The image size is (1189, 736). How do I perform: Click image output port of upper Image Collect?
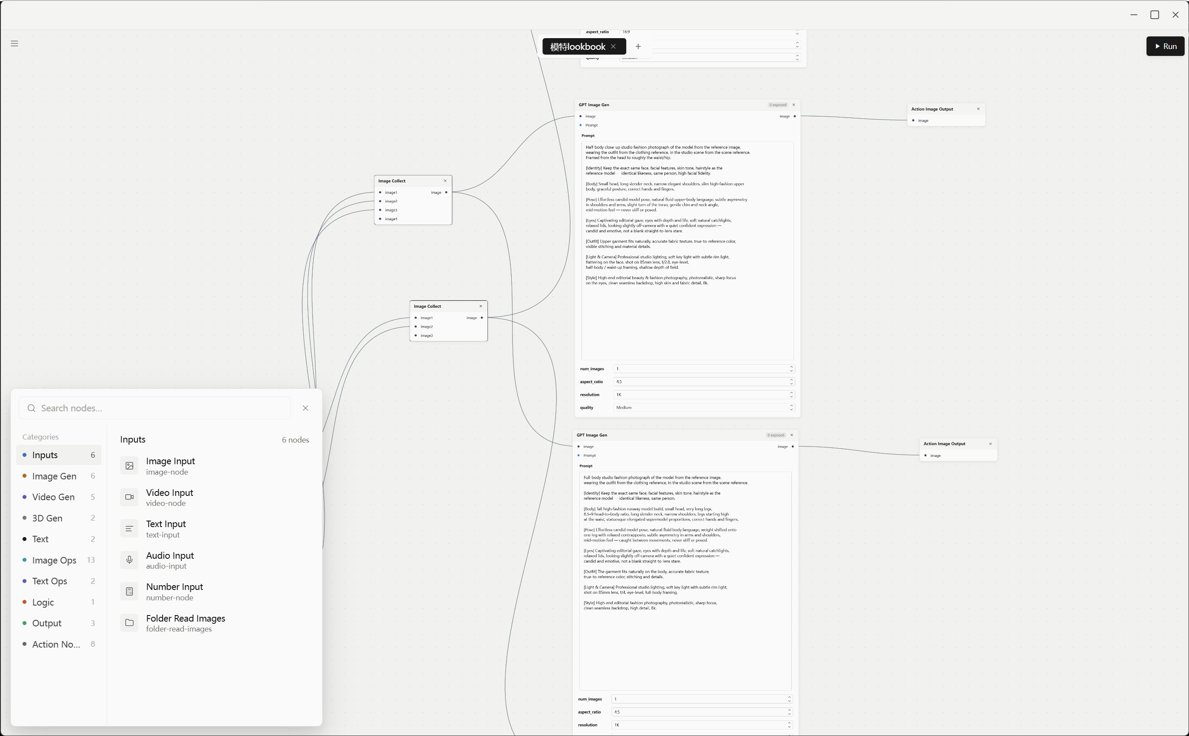[446, 192]
